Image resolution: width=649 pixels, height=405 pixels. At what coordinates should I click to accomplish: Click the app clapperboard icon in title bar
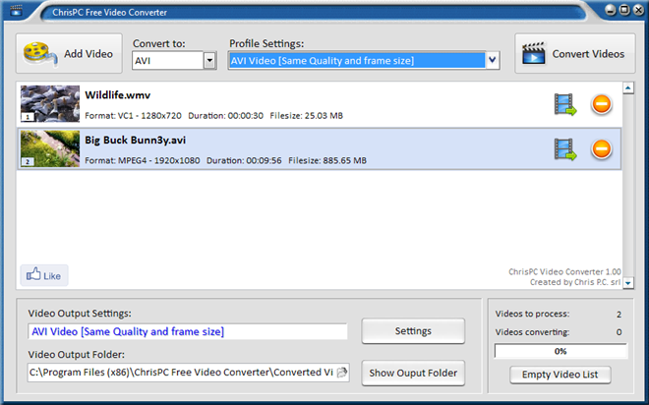click(16, 10)
